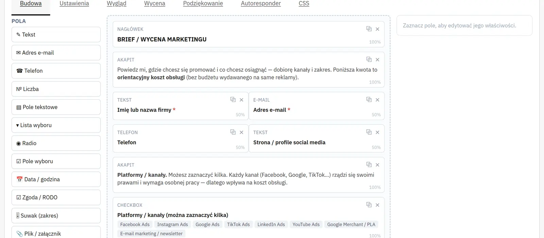Duplicate the 'Platformy / kanały' paragraph block

[x=369, y=164]
